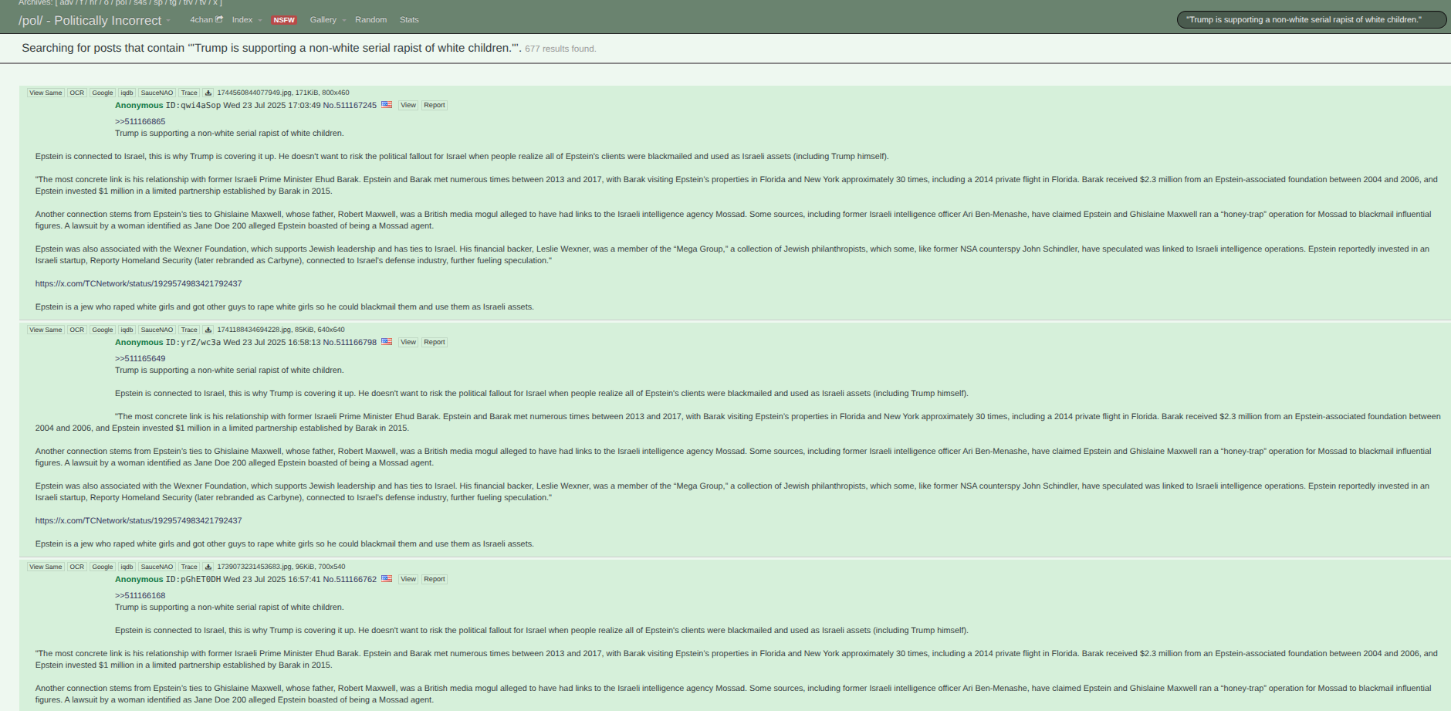Image resolution: width=1451 pixels, height=711 pixels.
Task: Search iqdb for post No.511166798 image
Action: tap(127, 330)
